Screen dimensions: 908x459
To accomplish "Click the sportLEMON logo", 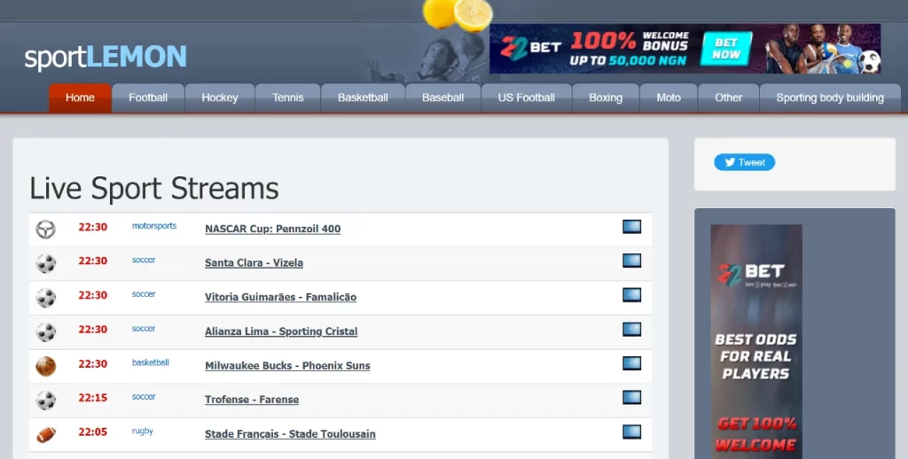I will 106,57.
